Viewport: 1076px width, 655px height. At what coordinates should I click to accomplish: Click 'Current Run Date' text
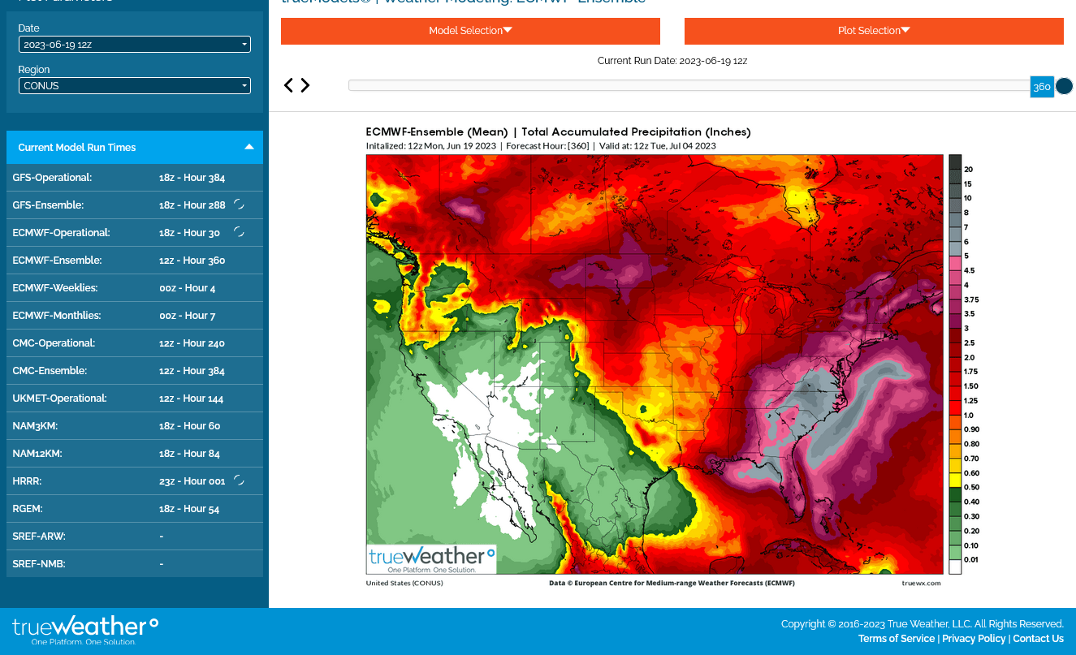[672, 61]
